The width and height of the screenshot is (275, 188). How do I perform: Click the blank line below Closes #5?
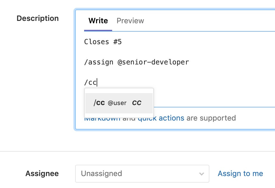149,52
